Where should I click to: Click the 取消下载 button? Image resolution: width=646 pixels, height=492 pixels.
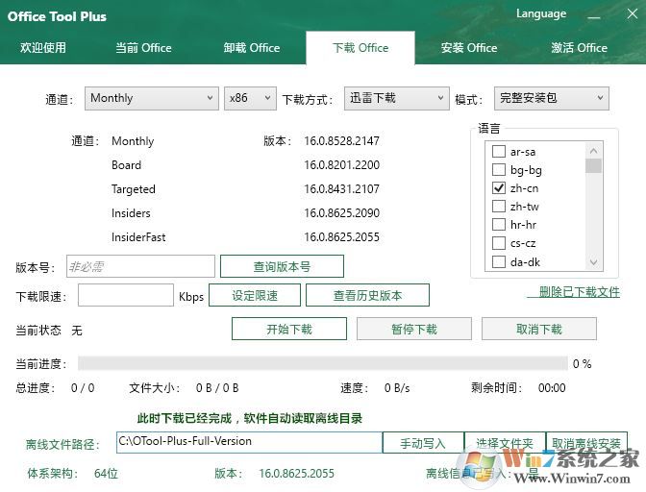539,329
